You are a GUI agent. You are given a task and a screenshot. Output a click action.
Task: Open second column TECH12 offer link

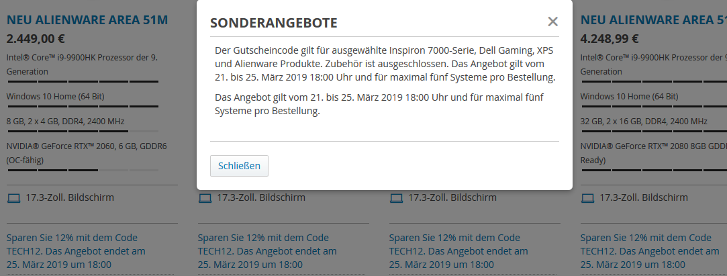[267, 251]
